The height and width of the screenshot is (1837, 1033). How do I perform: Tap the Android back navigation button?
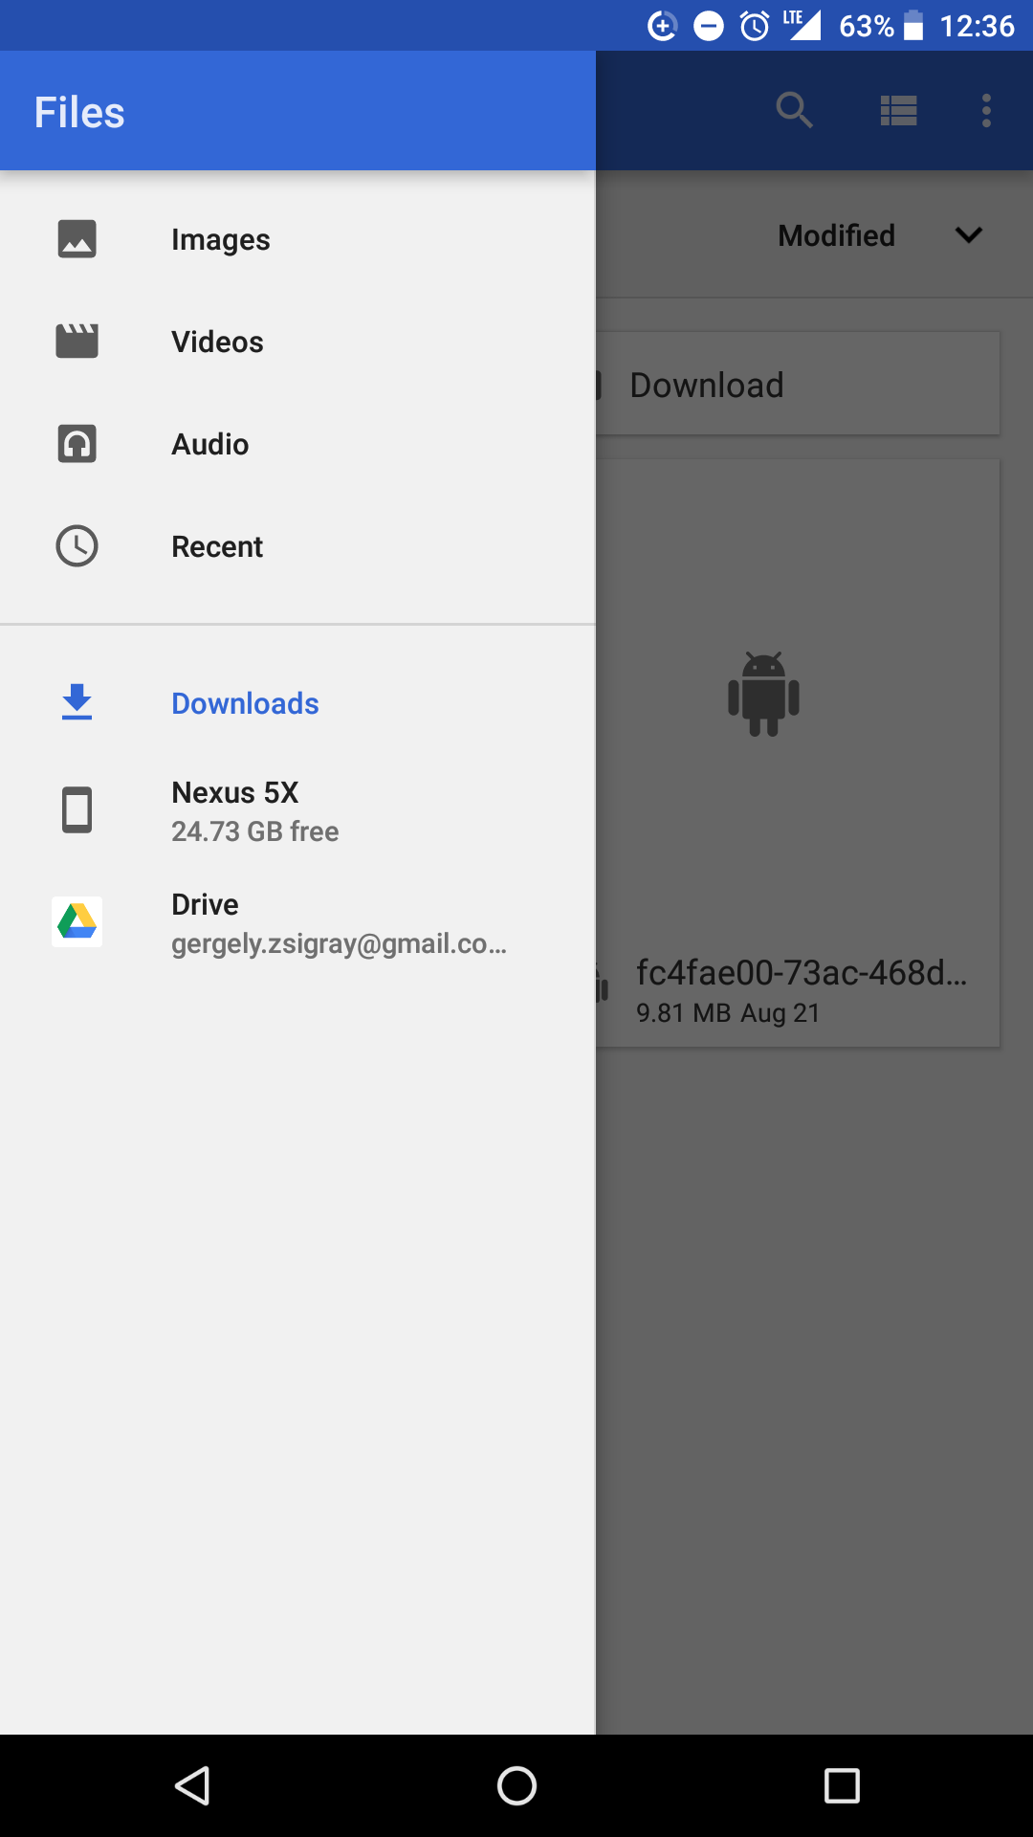pos(192,1785)
